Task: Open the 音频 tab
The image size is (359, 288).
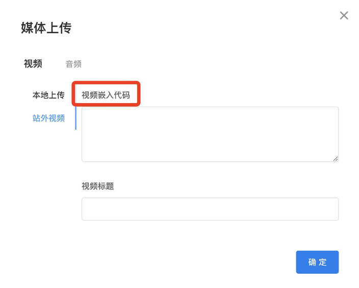Action: pos(73,64)
